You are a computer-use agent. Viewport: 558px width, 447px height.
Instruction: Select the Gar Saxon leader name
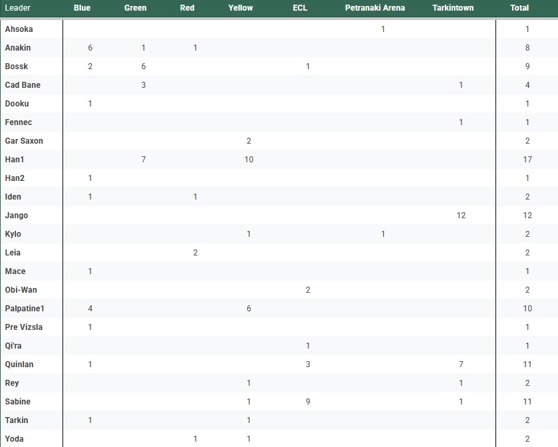point(24,141)
